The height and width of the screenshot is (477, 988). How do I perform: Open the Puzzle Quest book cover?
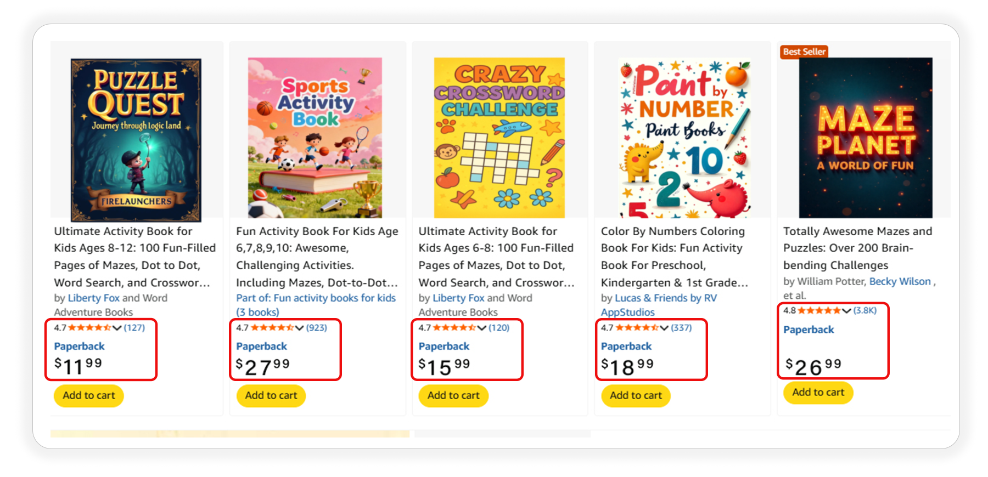(x=136, y=139)
